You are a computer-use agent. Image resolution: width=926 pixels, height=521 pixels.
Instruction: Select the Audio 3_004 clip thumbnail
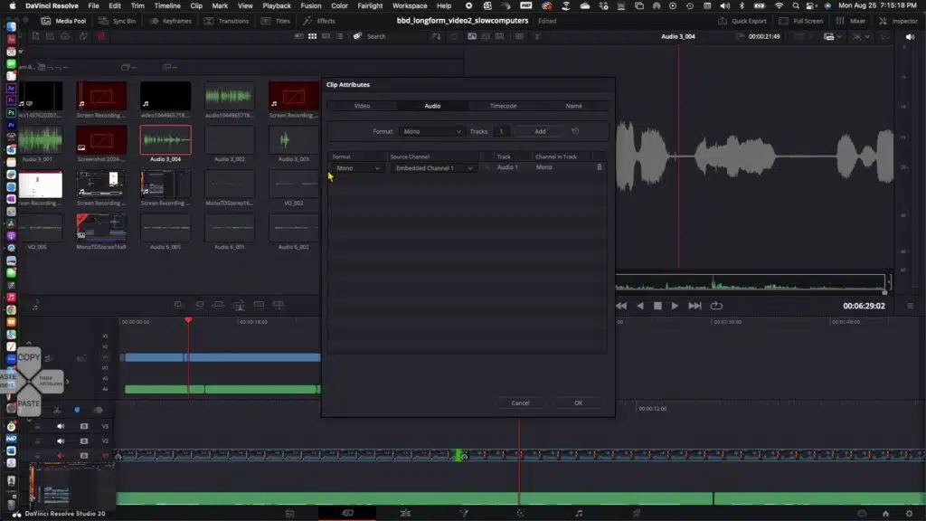click(x=166, y=139)
